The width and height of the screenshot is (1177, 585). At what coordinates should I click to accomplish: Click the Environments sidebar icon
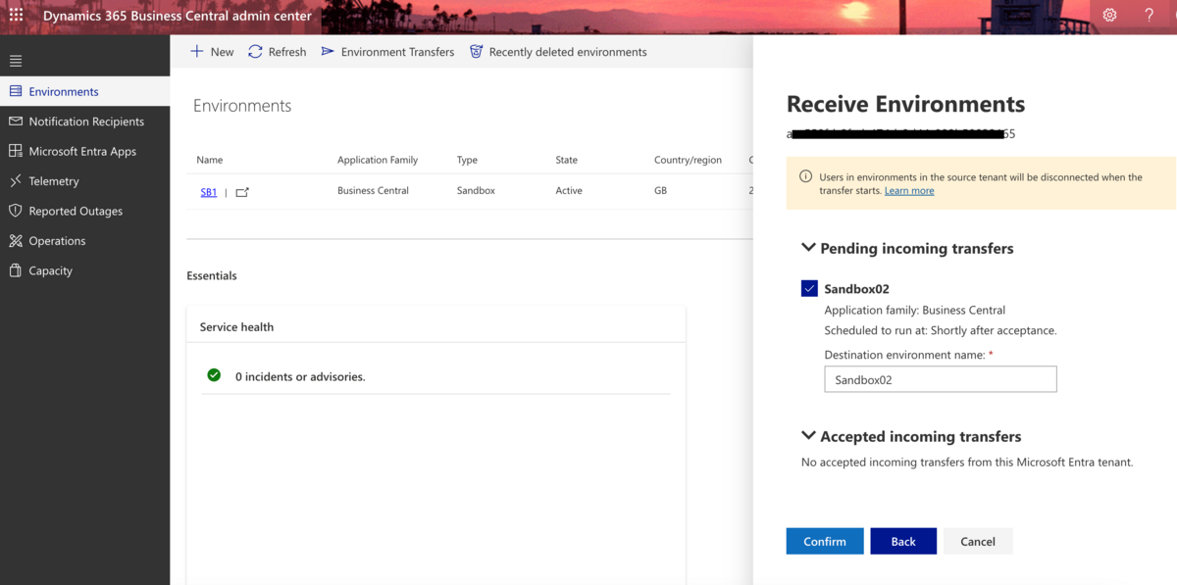point(15,91)
